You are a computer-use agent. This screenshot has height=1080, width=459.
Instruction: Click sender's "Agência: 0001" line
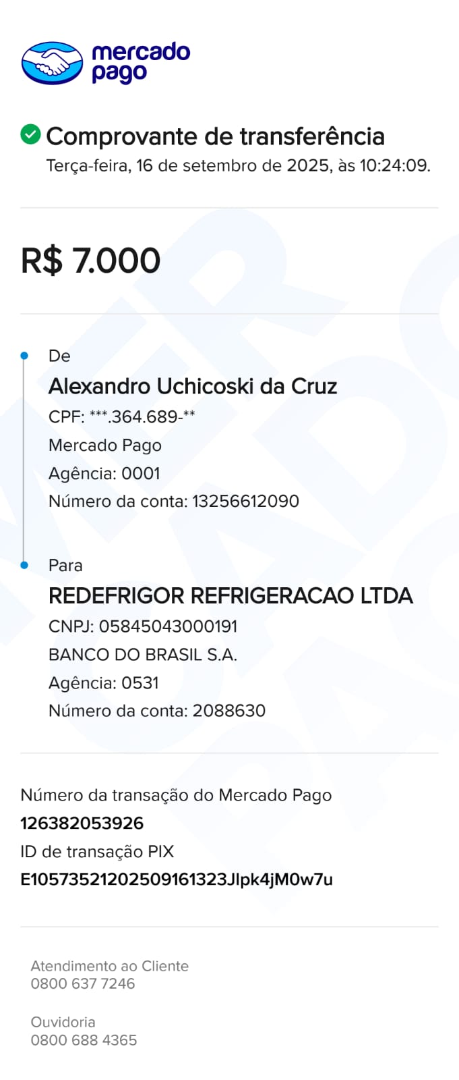click(x=104, y=473)
